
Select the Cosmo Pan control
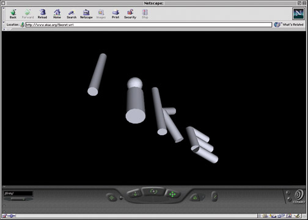(x=172, y=194)
